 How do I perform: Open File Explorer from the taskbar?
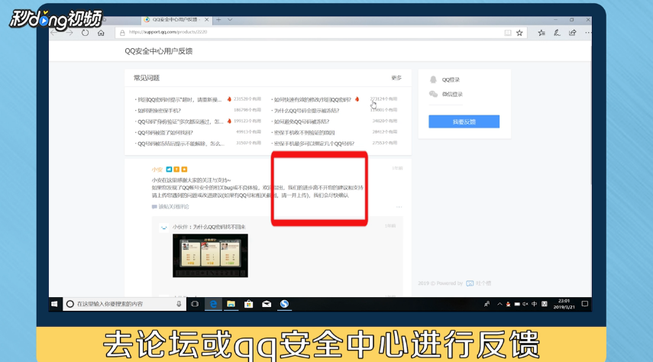pos(231,304)
